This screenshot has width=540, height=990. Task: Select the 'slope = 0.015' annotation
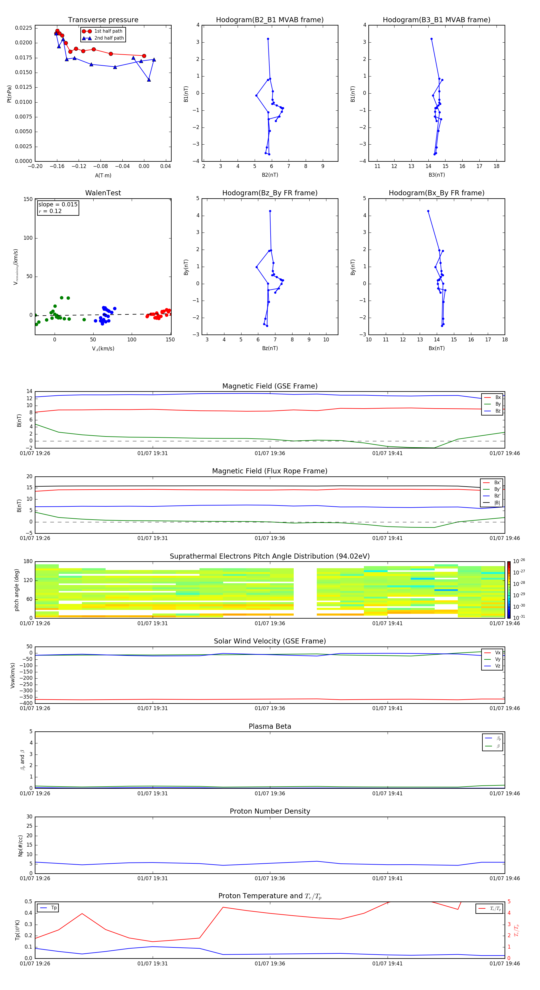[58, 205]
